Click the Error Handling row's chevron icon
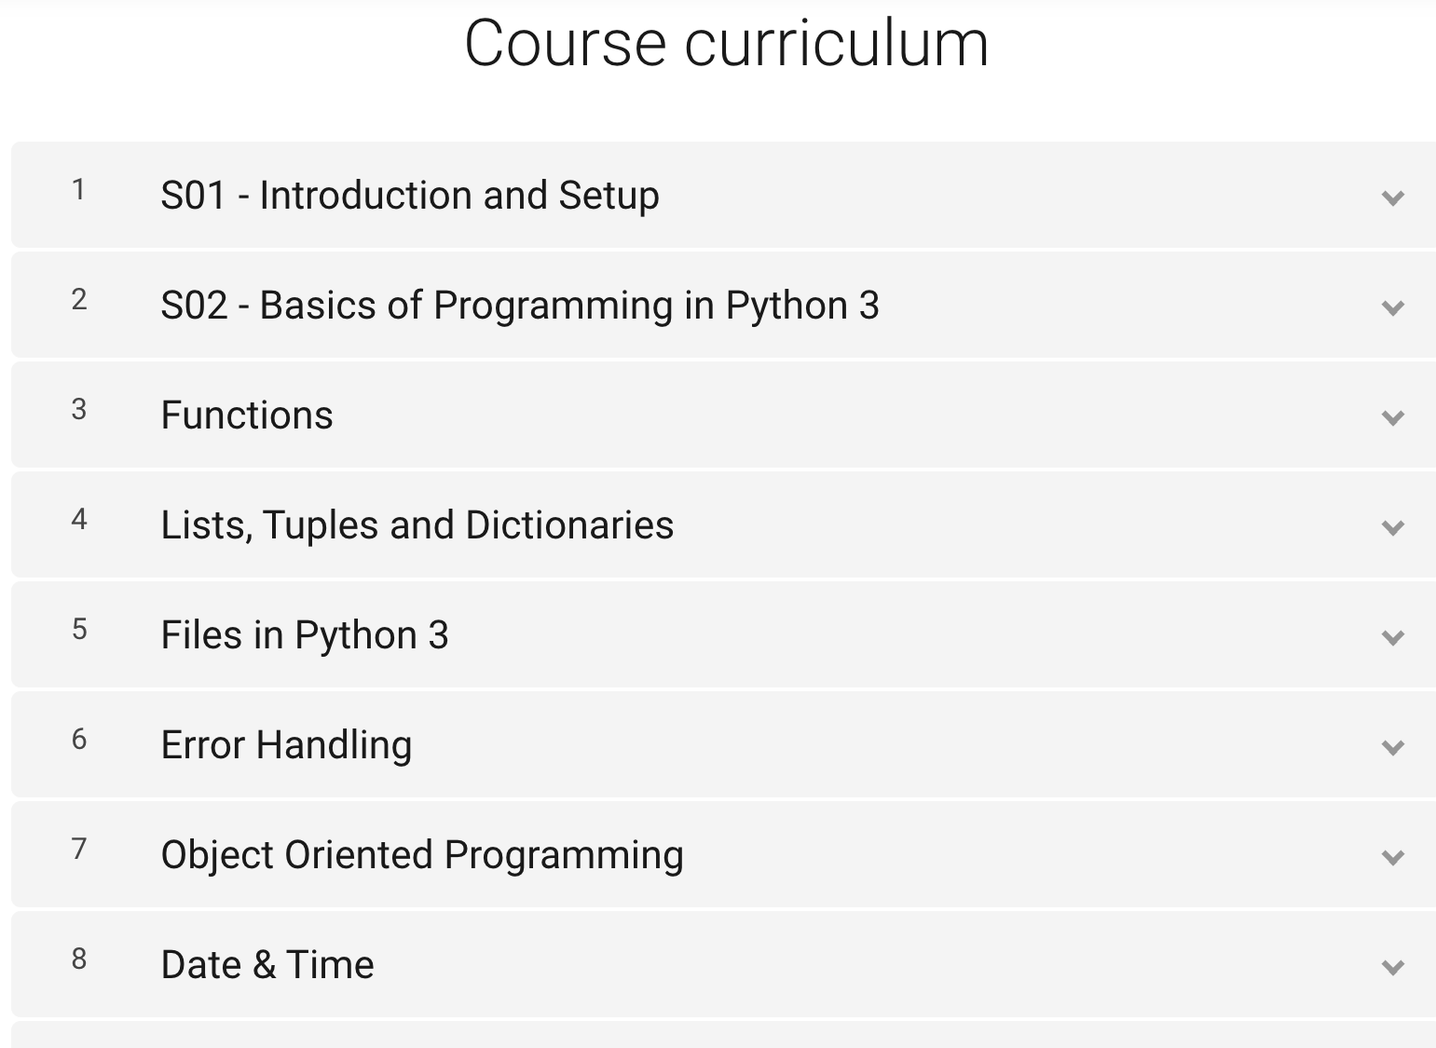This screenshot has width=1436, height=1048. click(x=1393, y=747)
